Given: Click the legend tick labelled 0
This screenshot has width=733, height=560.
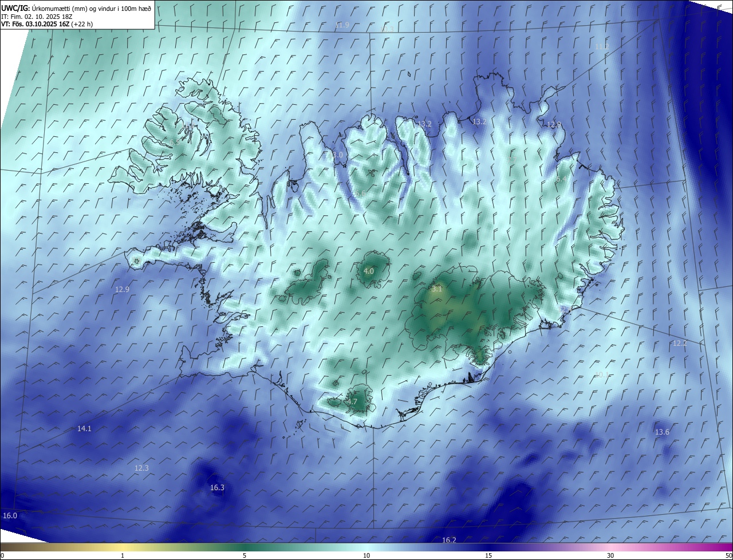Looking at the screenshot, I should 2,555.
